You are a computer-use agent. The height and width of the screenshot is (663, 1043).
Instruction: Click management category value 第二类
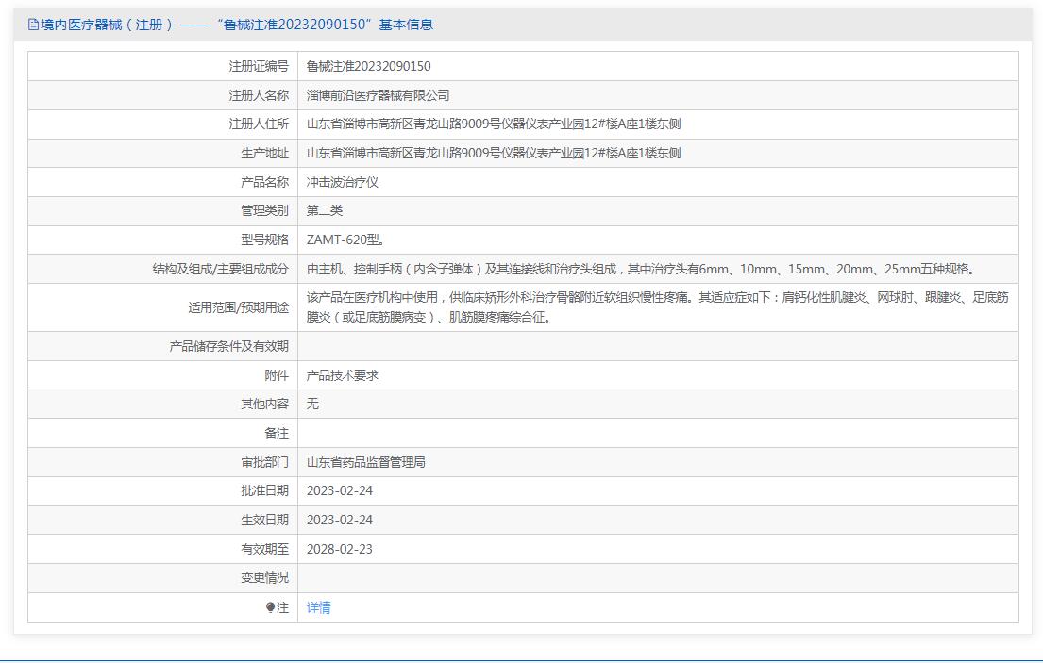[324, 210]
